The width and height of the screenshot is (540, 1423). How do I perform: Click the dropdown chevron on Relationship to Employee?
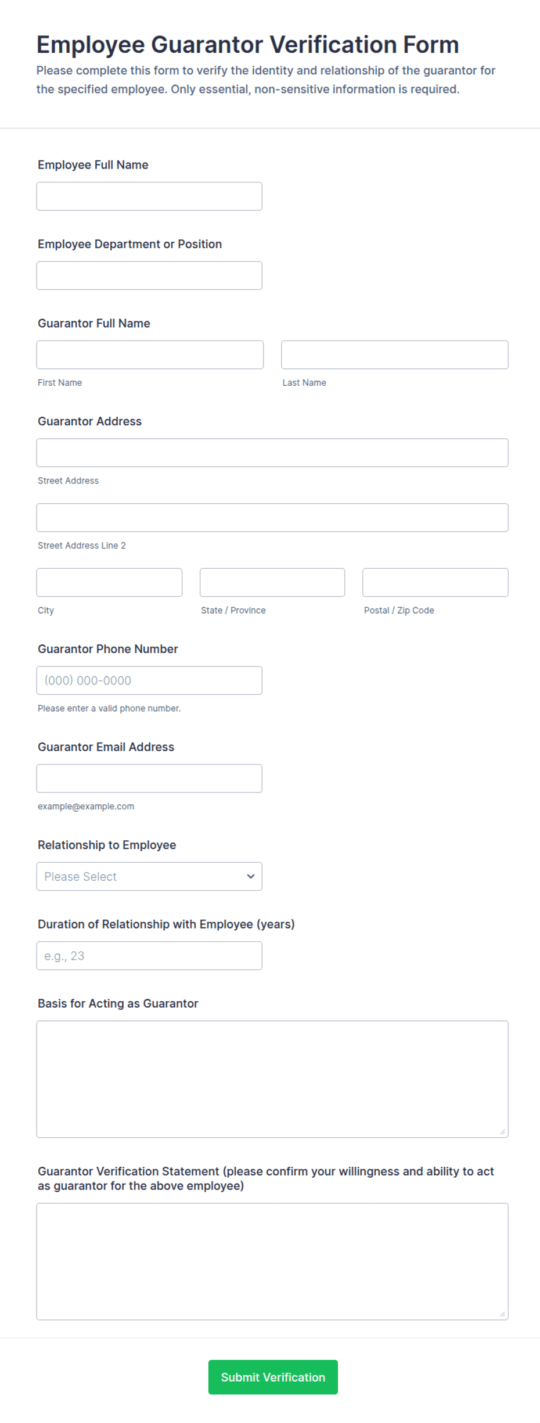pos(250,876)
